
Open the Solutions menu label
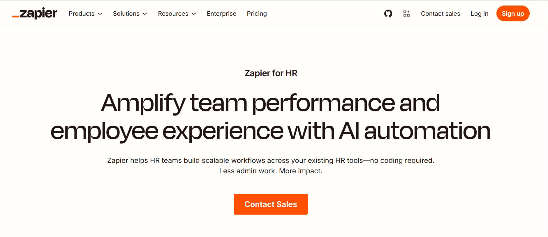pyautogui.click(x=126, y=14)
